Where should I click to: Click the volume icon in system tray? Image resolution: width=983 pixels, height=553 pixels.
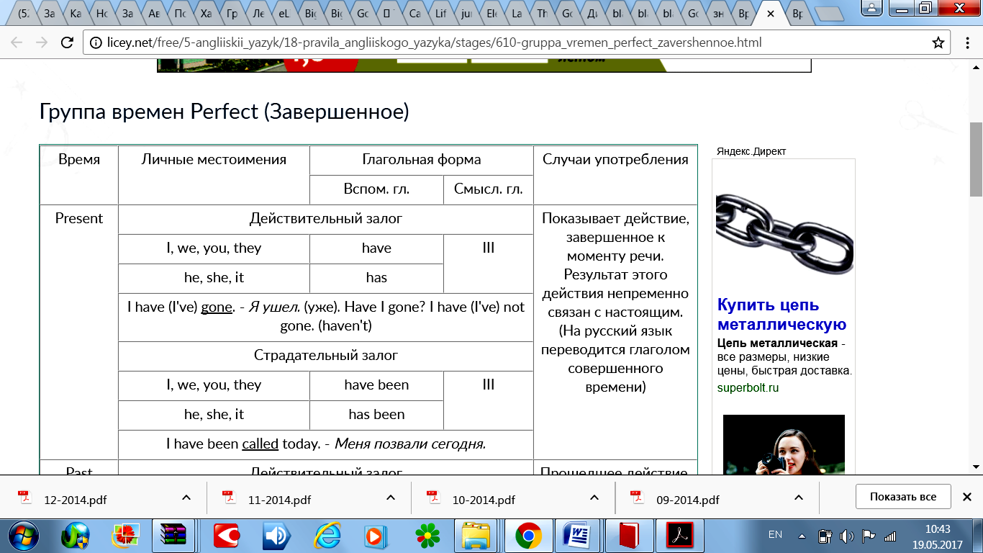(x=846, y=536)
